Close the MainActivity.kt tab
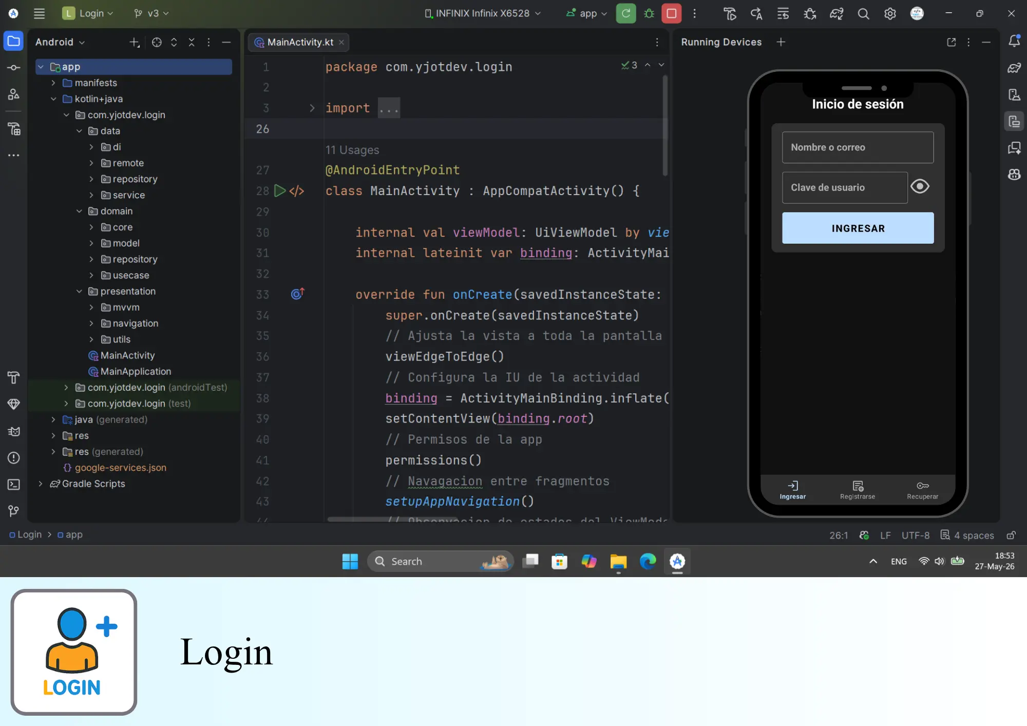Screen dimensions: 1027x726 [x=341, y=42]
